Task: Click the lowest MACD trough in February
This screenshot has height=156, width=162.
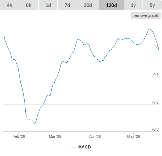Action: click(35, 123)
